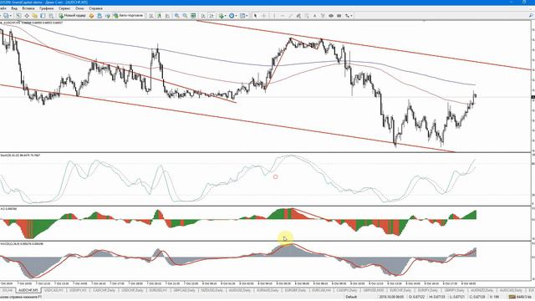Open the Navigator star folder icon
The height and width of the screenshot is (301, 535).
[x=34, y=16]
